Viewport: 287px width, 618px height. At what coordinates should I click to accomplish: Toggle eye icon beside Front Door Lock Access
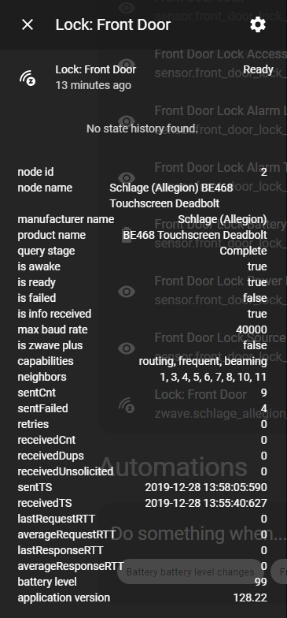click(127, 65)
